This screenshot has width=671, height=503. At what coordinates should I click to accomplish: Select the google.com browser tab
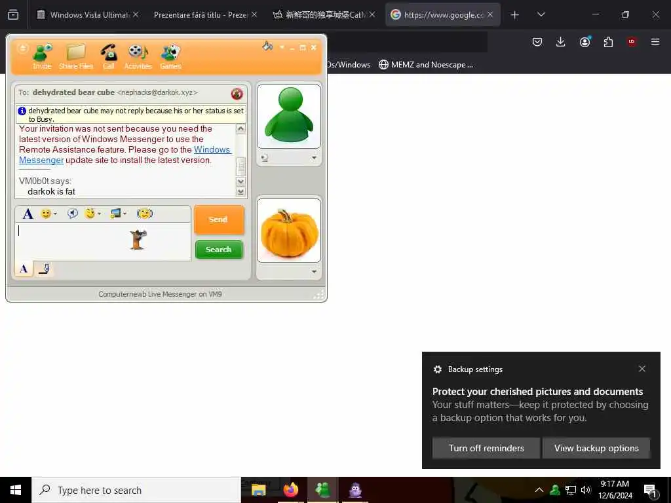[x=443, y=14]
